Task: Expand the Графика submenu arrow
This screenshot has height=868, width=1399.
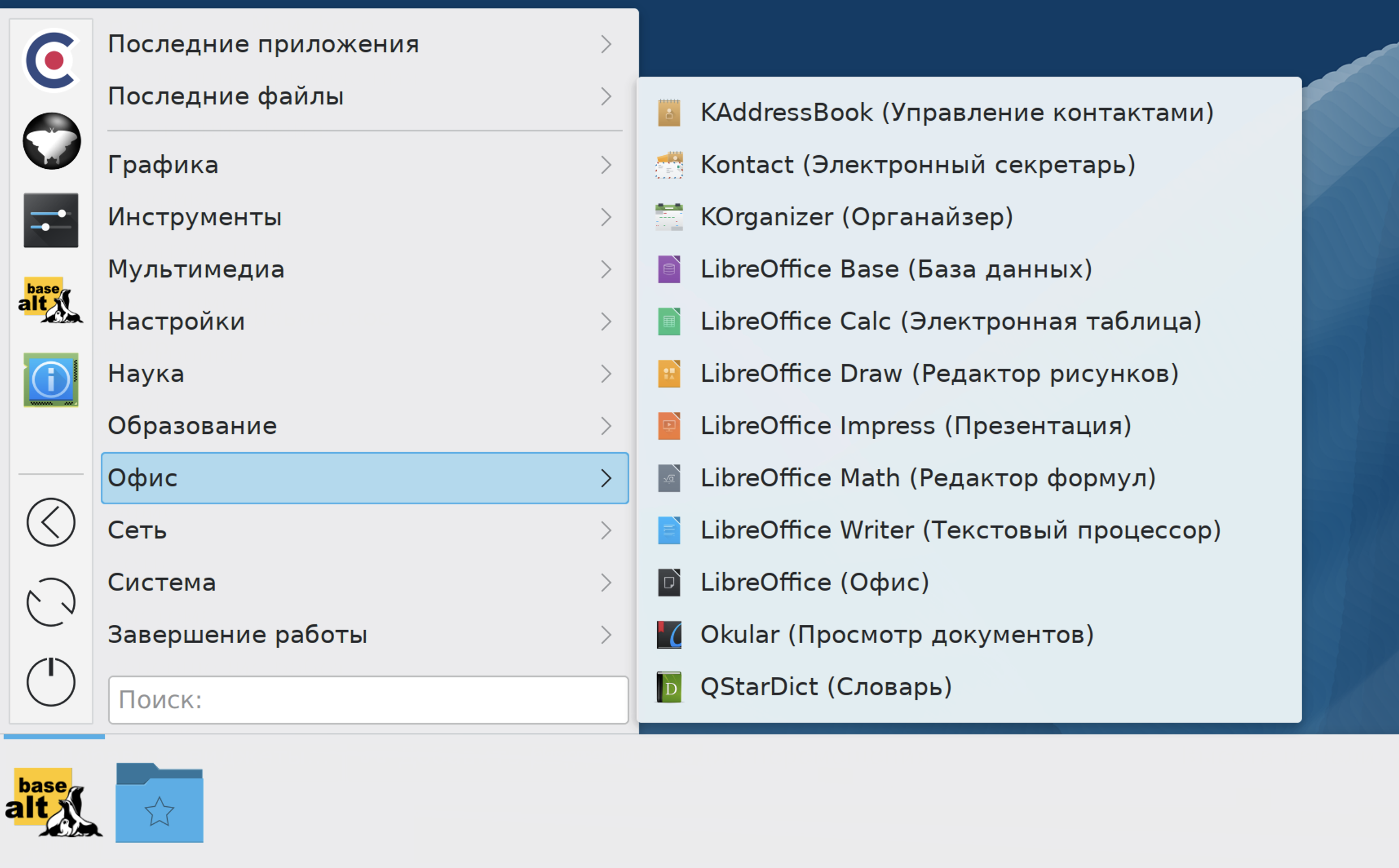Action: tap(607, 165)
